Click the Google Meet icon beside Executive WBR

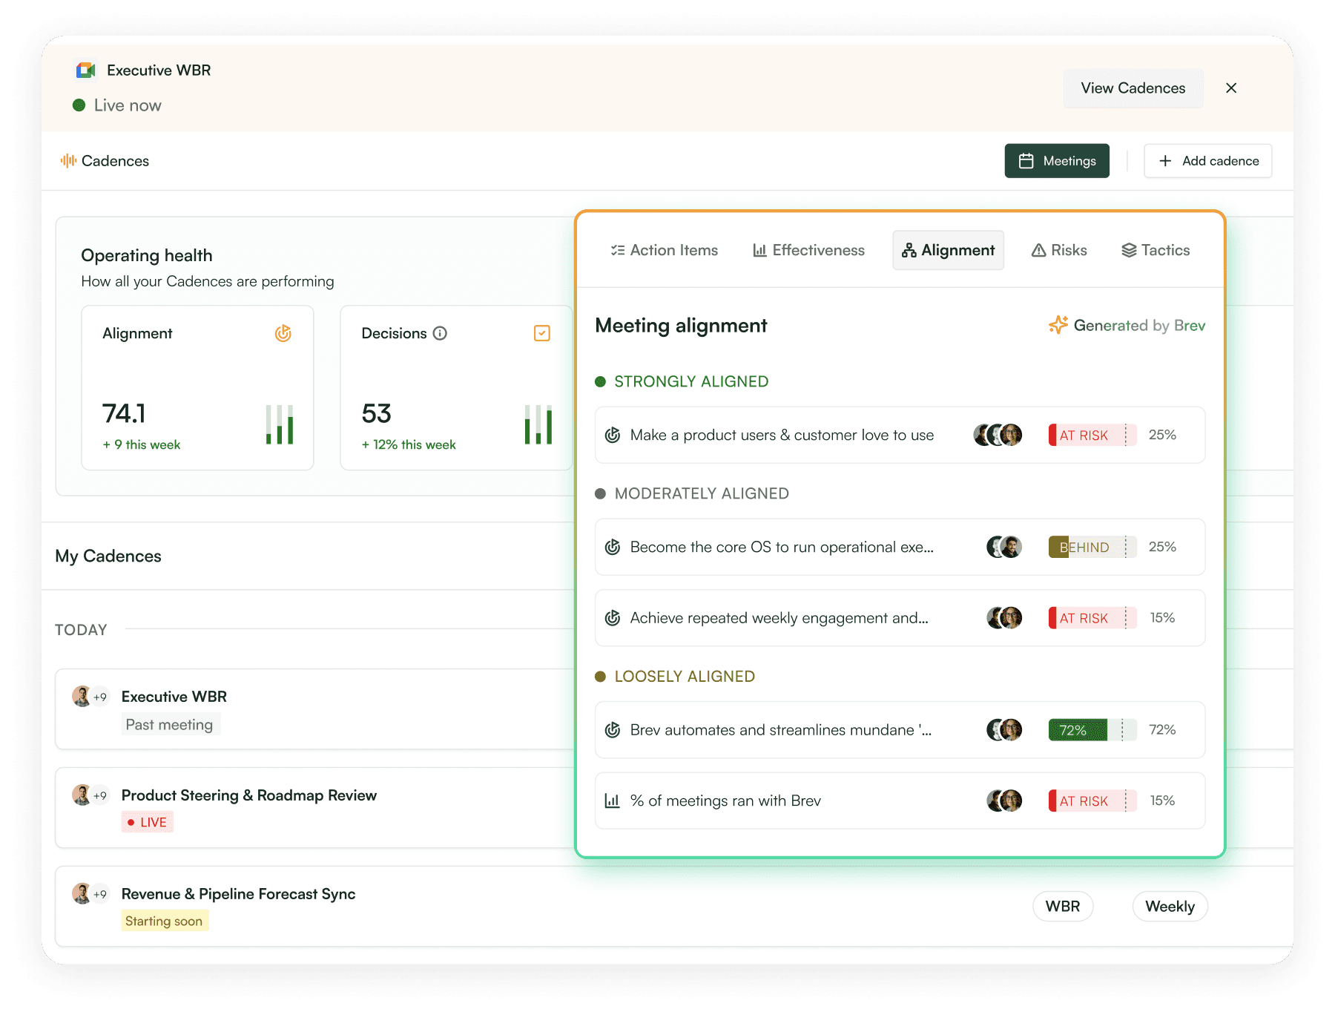[x=86, y=70]
